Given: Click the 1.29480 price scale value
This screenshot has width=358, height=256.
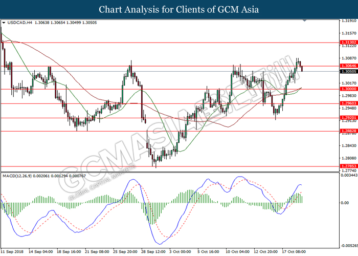Looking at the screenshot, I should tap(349, 108).
